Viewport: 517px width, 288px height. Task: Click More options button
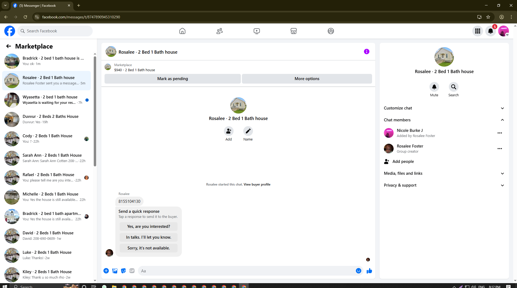pos(307,79)
